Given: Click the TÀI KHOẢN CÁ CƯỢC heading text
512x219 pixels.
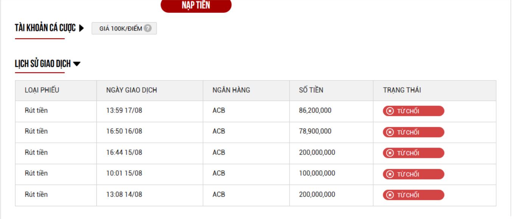Looking at the screenshot, I should point(45,28).
